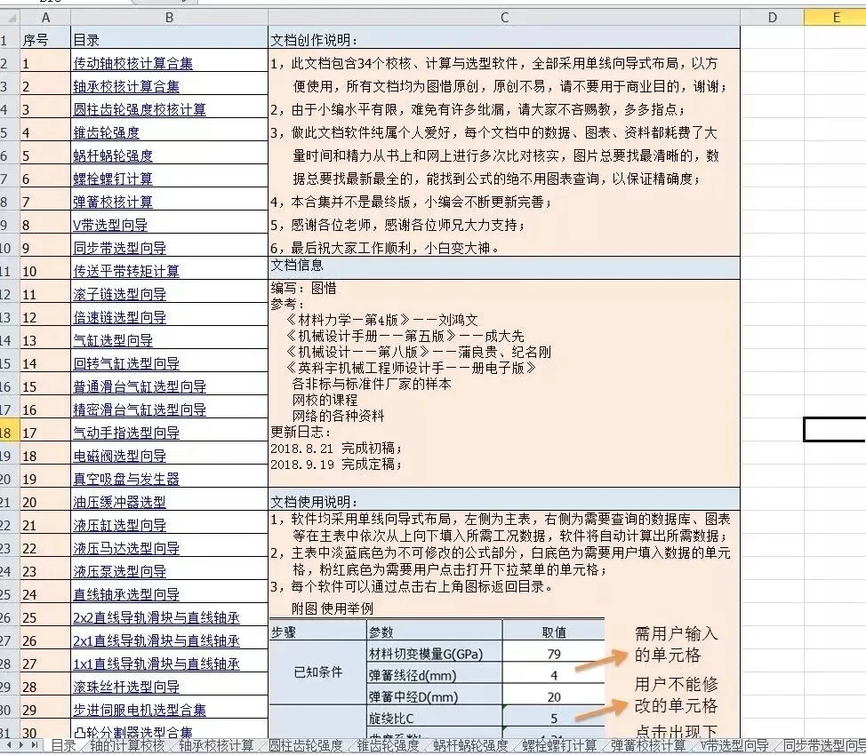The image size is (866, 755).
Task: Click the 锥齿轮强度 hyperlink in column B
Action: coord(107,133)
